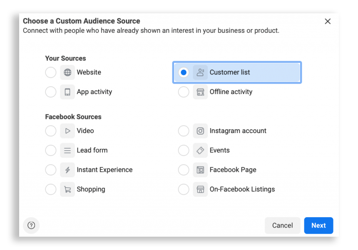Select the Lead form radio button
Viewport: 358px width, 250px height.
[51, 150]
